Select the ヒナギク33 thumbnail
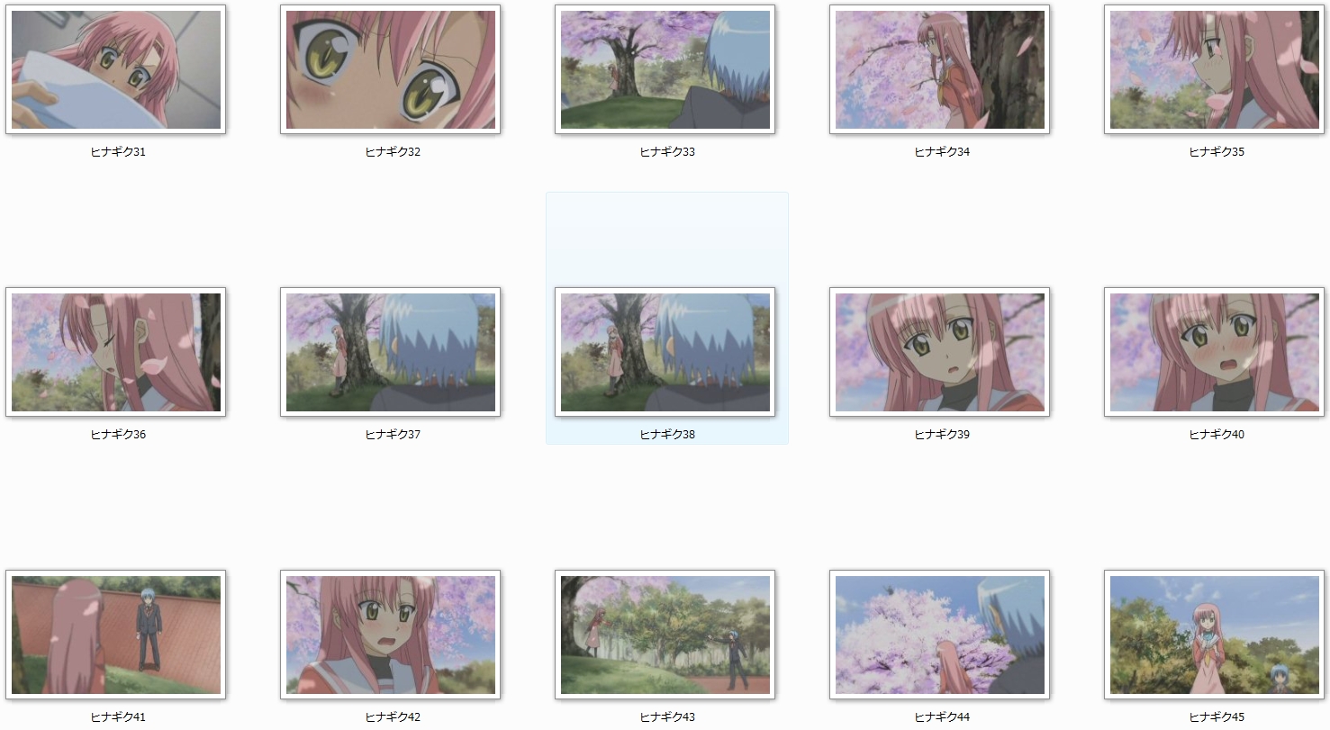Image resolution: width=1330 pixels, height=730 pixels. tap(665, 70)
